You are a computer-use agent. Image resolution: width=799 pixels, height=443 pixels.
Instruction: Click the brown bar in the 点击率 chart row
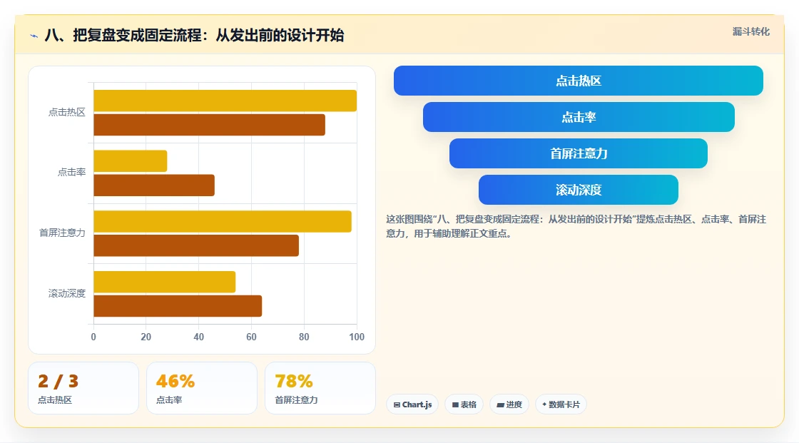pos(154,185)
